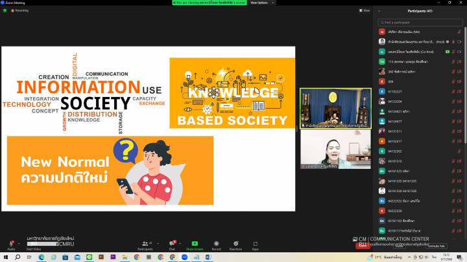Select participant '64123204' in the list
This screenshot has height=262, width=467.
[420, 102]
